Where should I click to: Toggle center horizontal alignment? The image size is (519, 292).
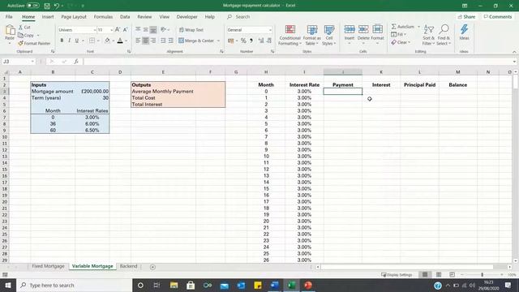[146, 41]
